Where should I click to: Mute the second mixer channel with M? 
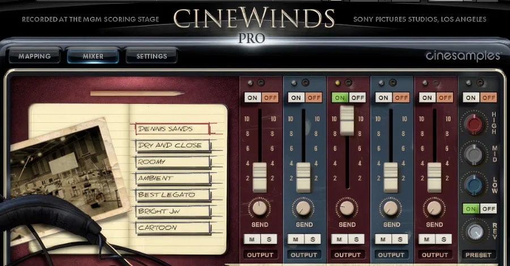coord(296,239)
